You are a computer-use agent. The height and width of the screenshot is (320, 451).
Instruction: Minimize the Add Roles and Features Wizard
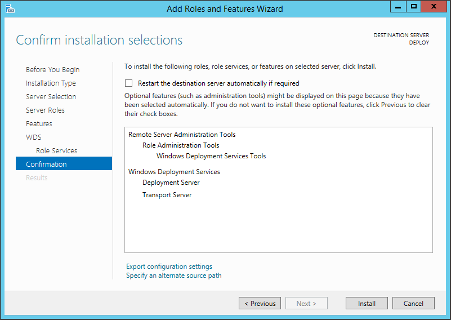point(397,7)
